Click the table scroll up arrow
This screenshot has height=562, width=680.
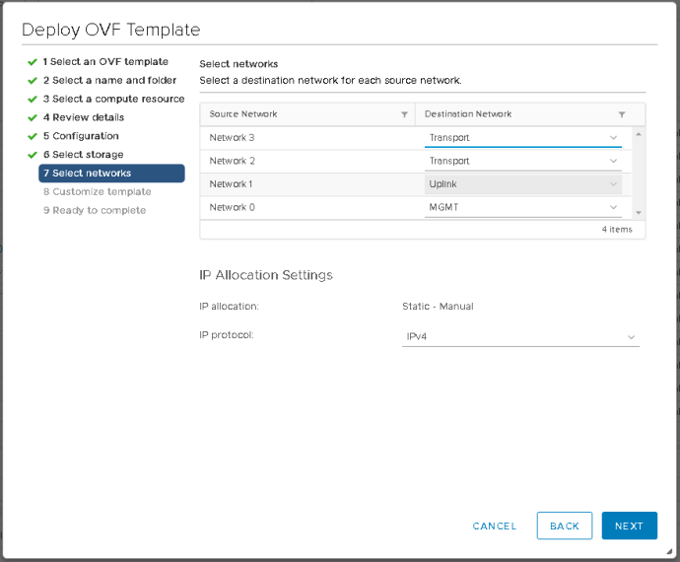[639, 134]
